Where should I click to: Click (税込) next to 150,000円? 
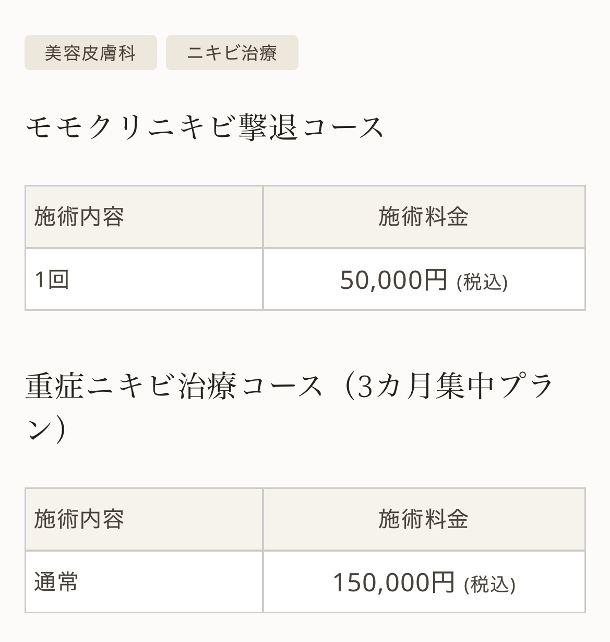tap(489, 585)
